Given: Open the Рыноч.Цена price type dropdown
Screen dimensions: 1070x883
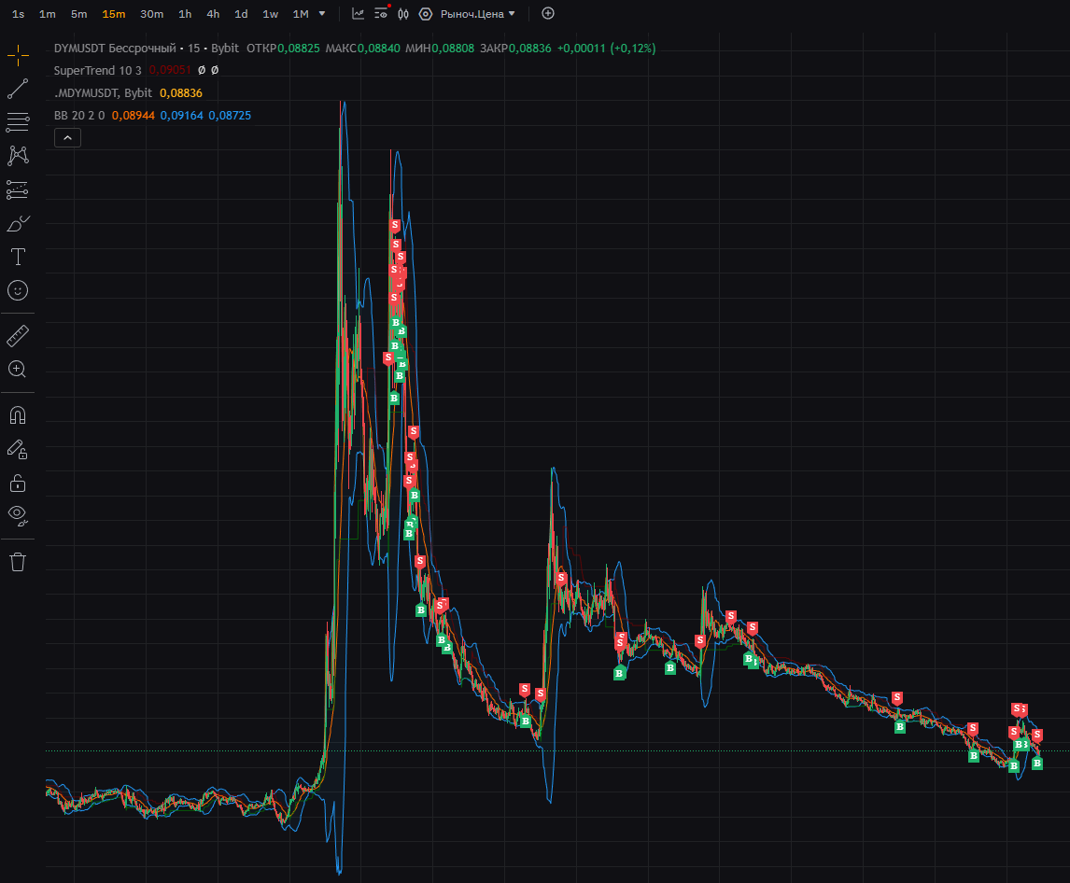Looking at the screenshot, I should (478, 14).
